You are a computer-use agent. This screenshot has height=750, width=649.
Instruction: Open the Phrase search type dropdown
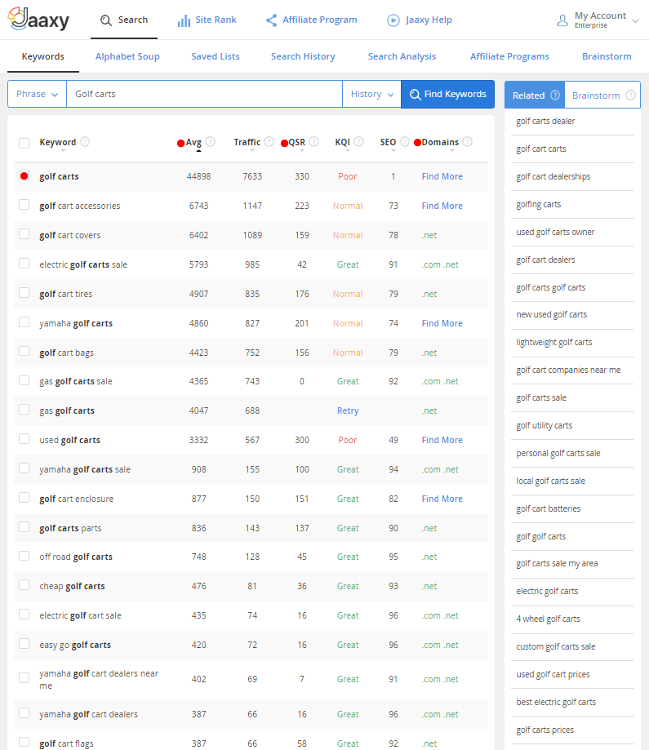coord(37,94)
